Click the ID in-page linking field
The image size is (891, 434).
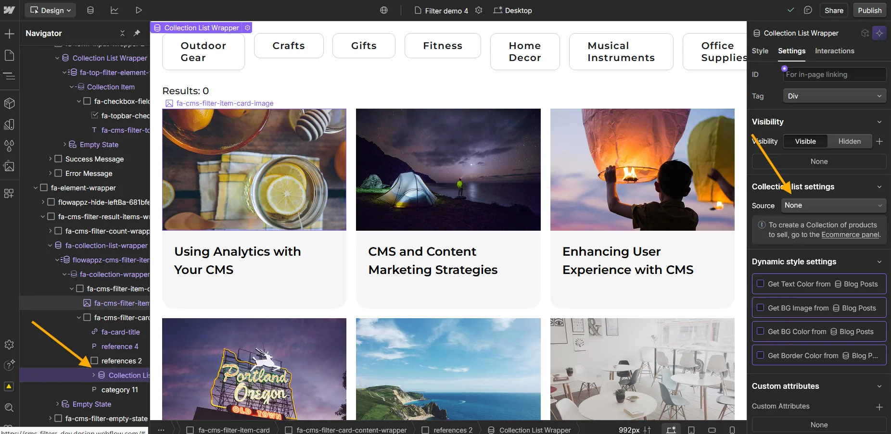pos(835,74)
